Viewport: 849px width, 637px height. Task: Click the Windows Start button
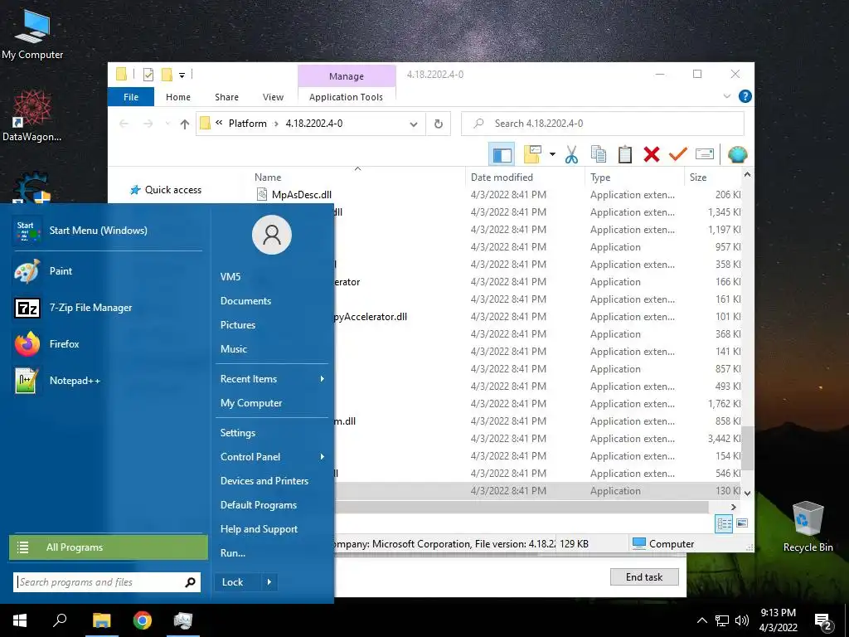(x=20, y=620)
